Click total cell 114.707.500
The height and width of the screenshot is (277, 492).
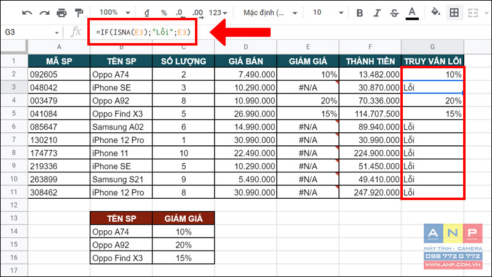pos(370,114)
